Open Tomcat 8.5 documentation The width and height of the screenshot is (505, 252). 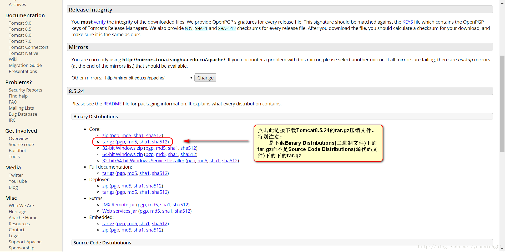tap(20, 29)
